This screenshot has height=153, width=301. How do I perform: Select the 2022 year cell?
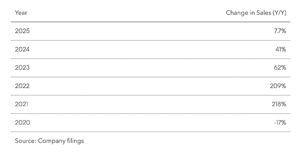[x=22, y=86]
